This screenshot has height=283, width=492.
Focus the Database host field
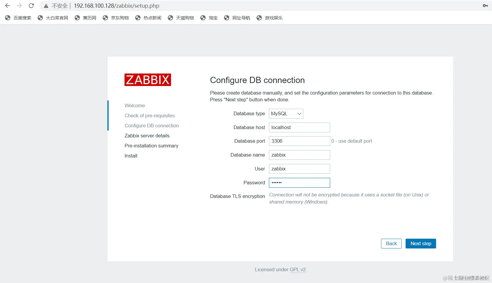[299, 127]
